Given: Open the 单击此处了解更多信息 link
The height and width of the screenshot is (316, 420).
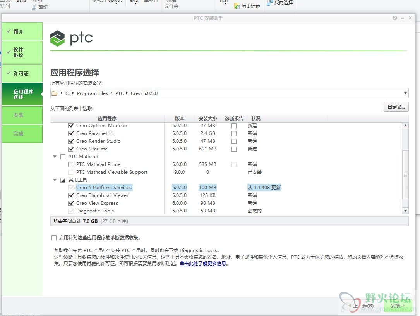Looking at the screenshot, I should tap(203, 264).
